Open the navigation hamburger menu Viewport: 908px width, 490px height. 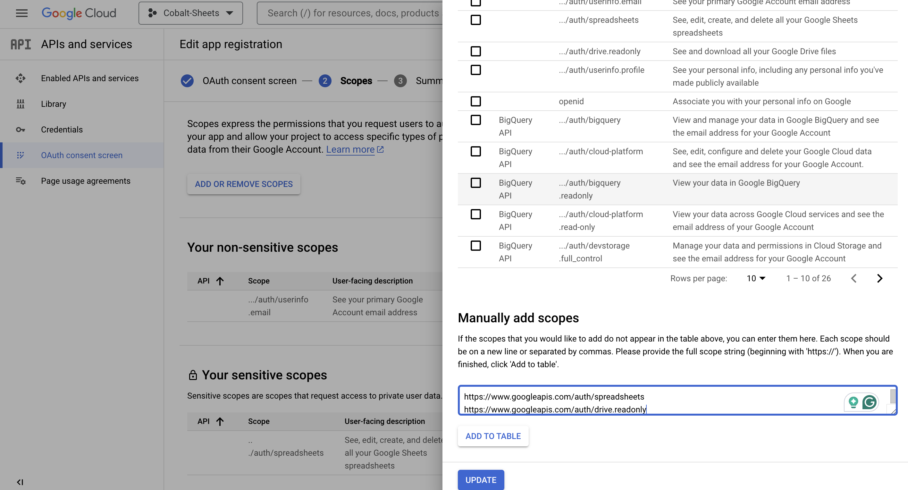pyautogui.click(x=21, y=13)
